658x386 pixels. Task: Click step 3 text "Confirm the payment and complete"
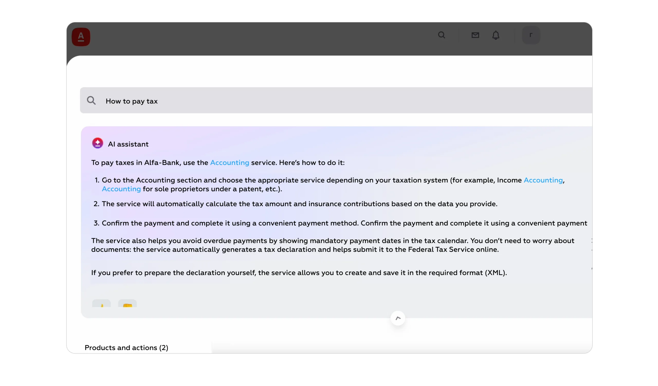click(344, 223)
